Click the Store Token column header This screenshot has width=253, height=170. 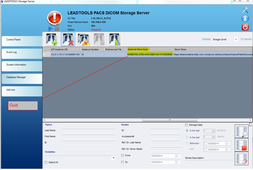click(213, 50)
